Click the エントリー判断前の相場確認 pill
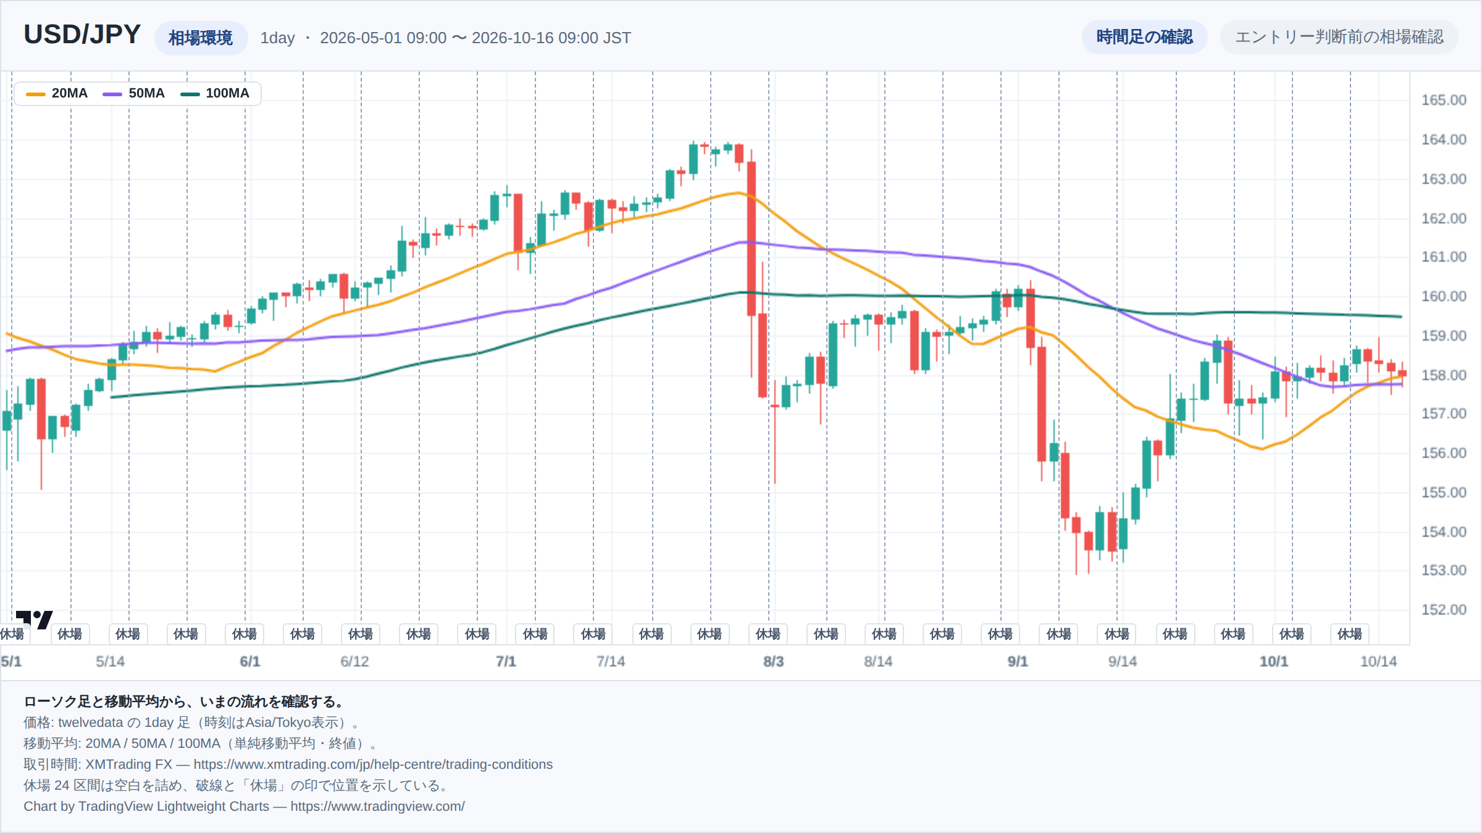The height and width of the screenshot is (833, 1482). (1339, 37)
